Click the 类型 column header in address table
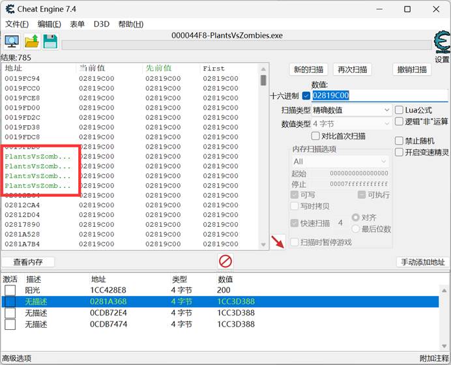 click(x=179, y=279)
